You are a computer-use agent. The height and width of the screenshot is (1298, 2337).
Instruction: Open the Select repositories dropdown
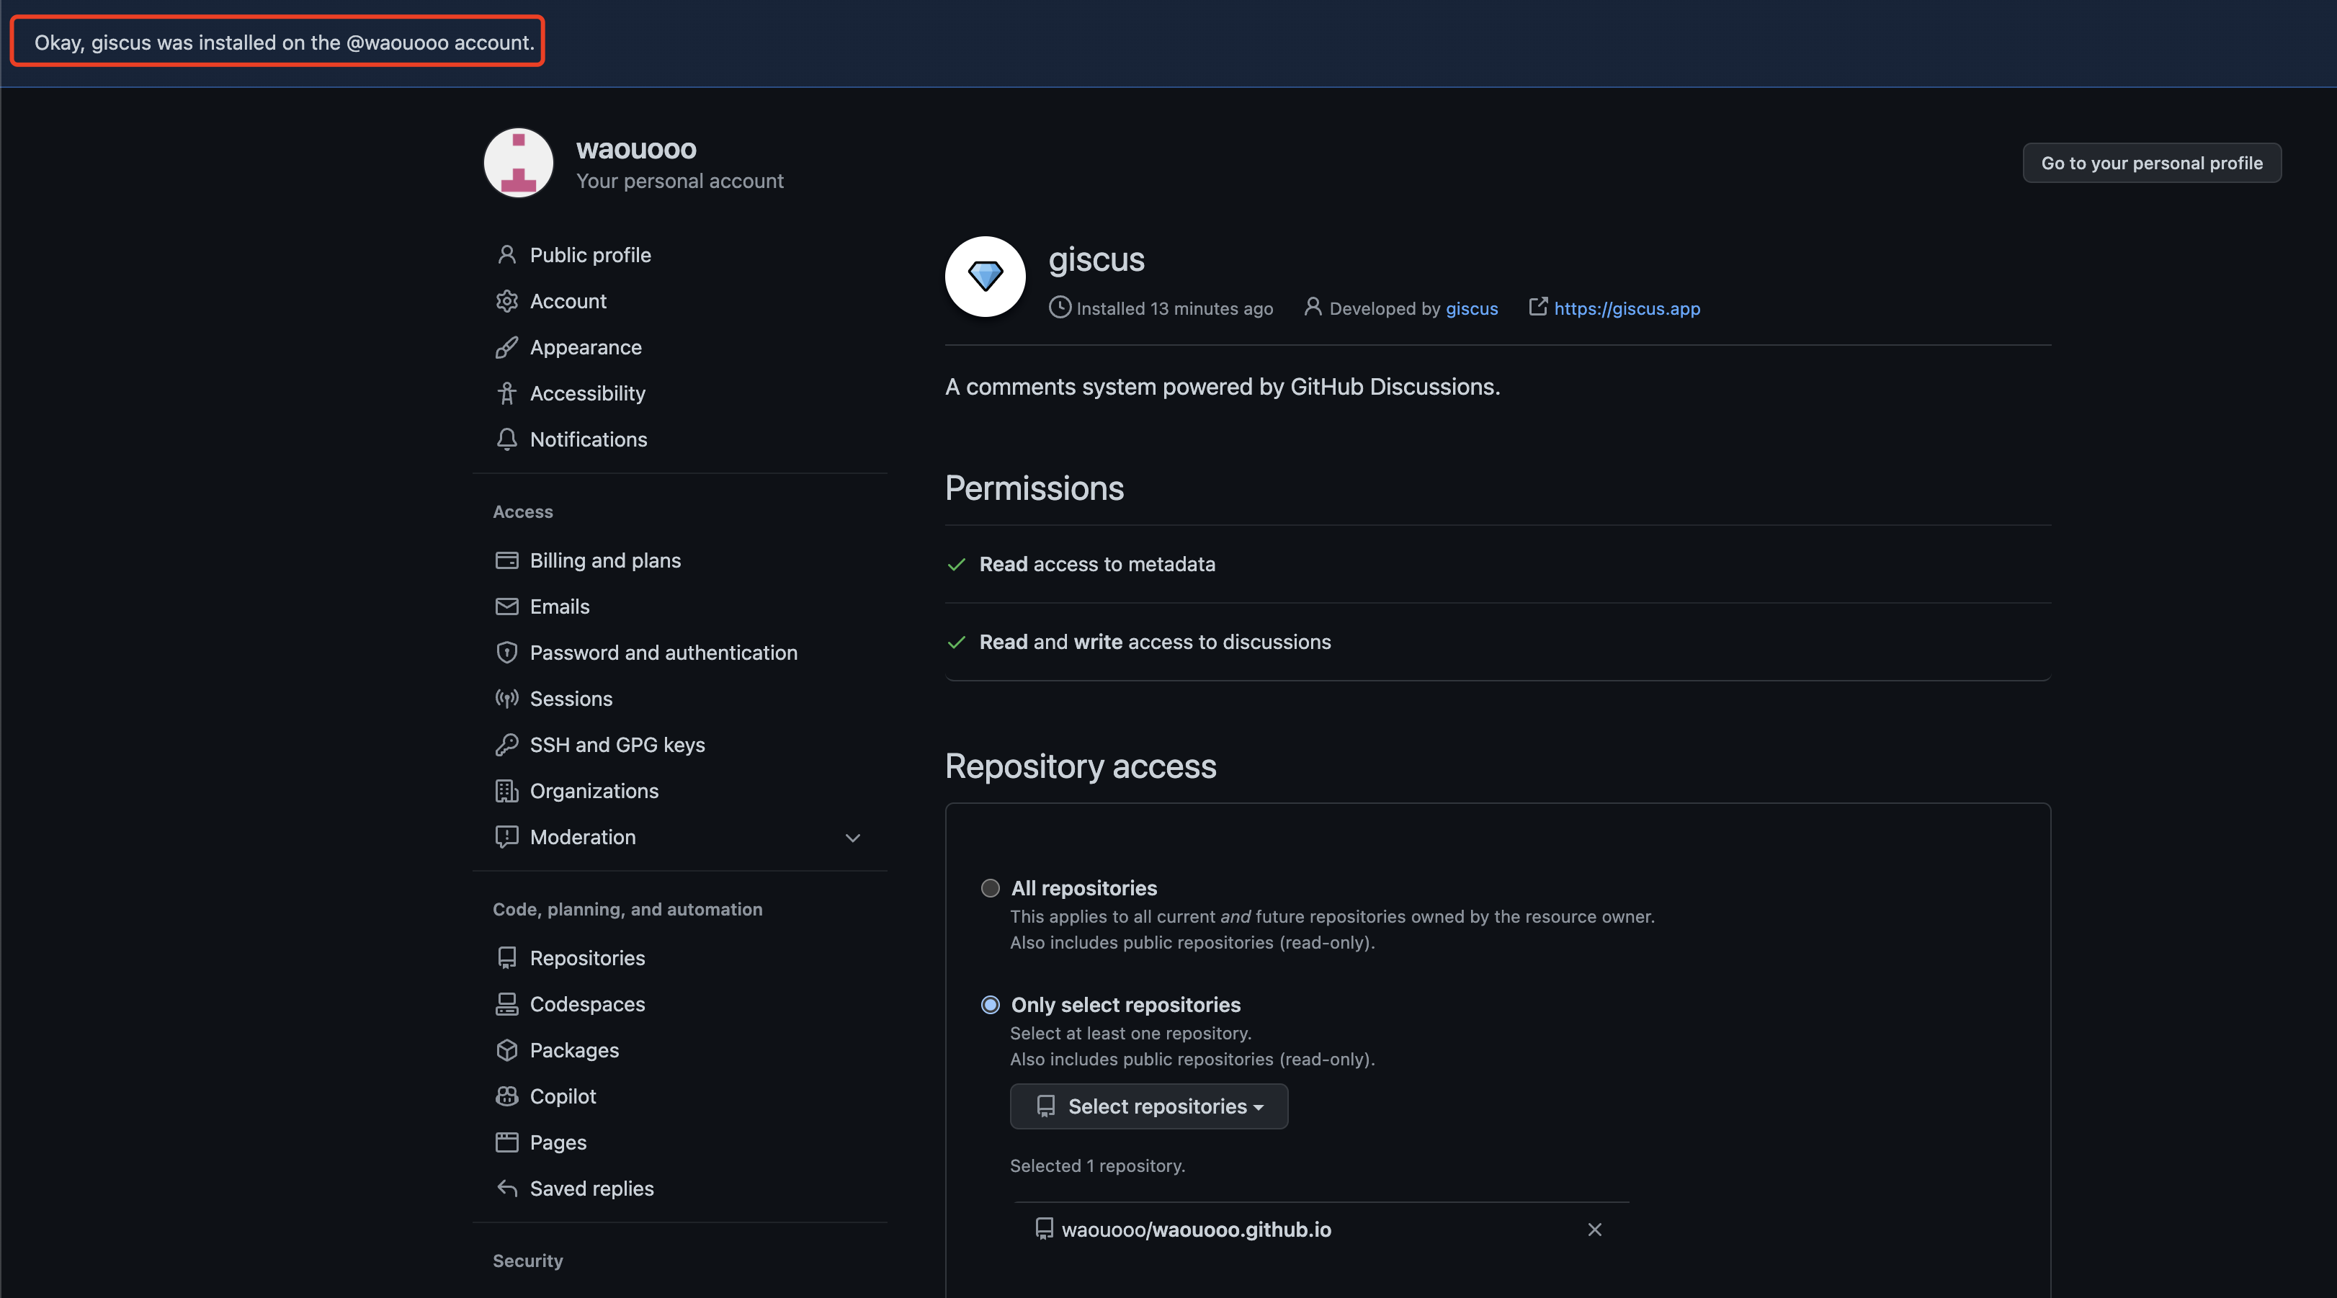tap(1148, 1106)
